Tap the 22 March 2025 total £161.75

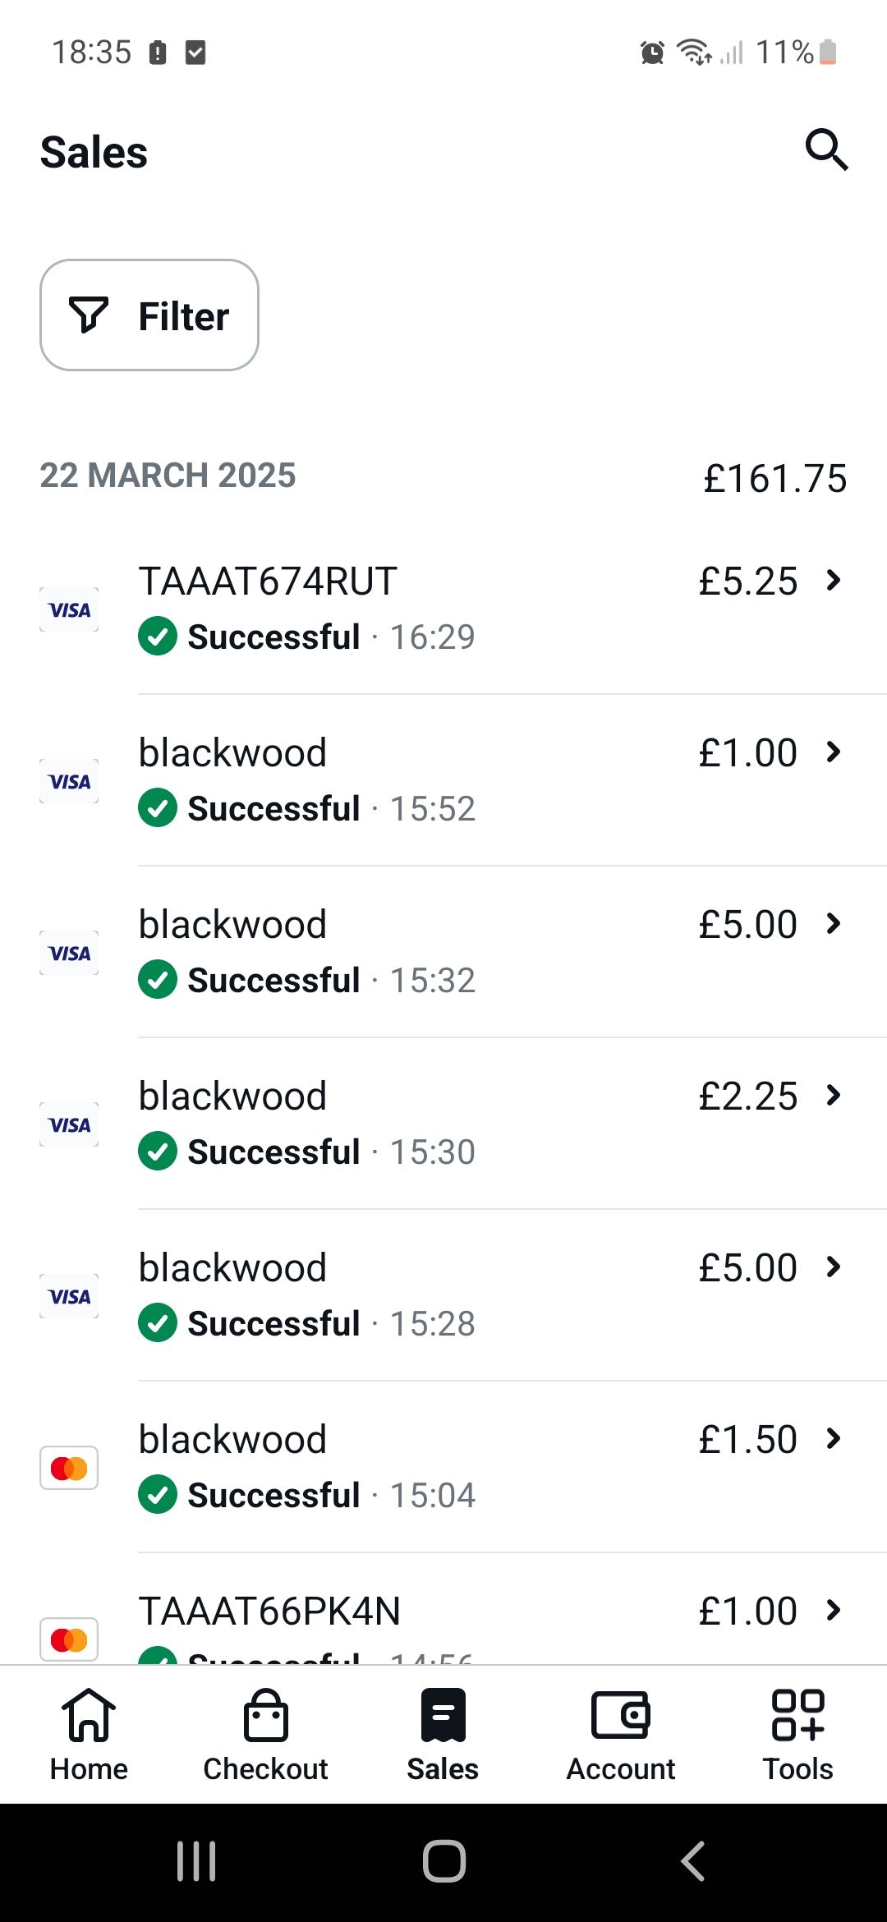(x=774, y=478)
